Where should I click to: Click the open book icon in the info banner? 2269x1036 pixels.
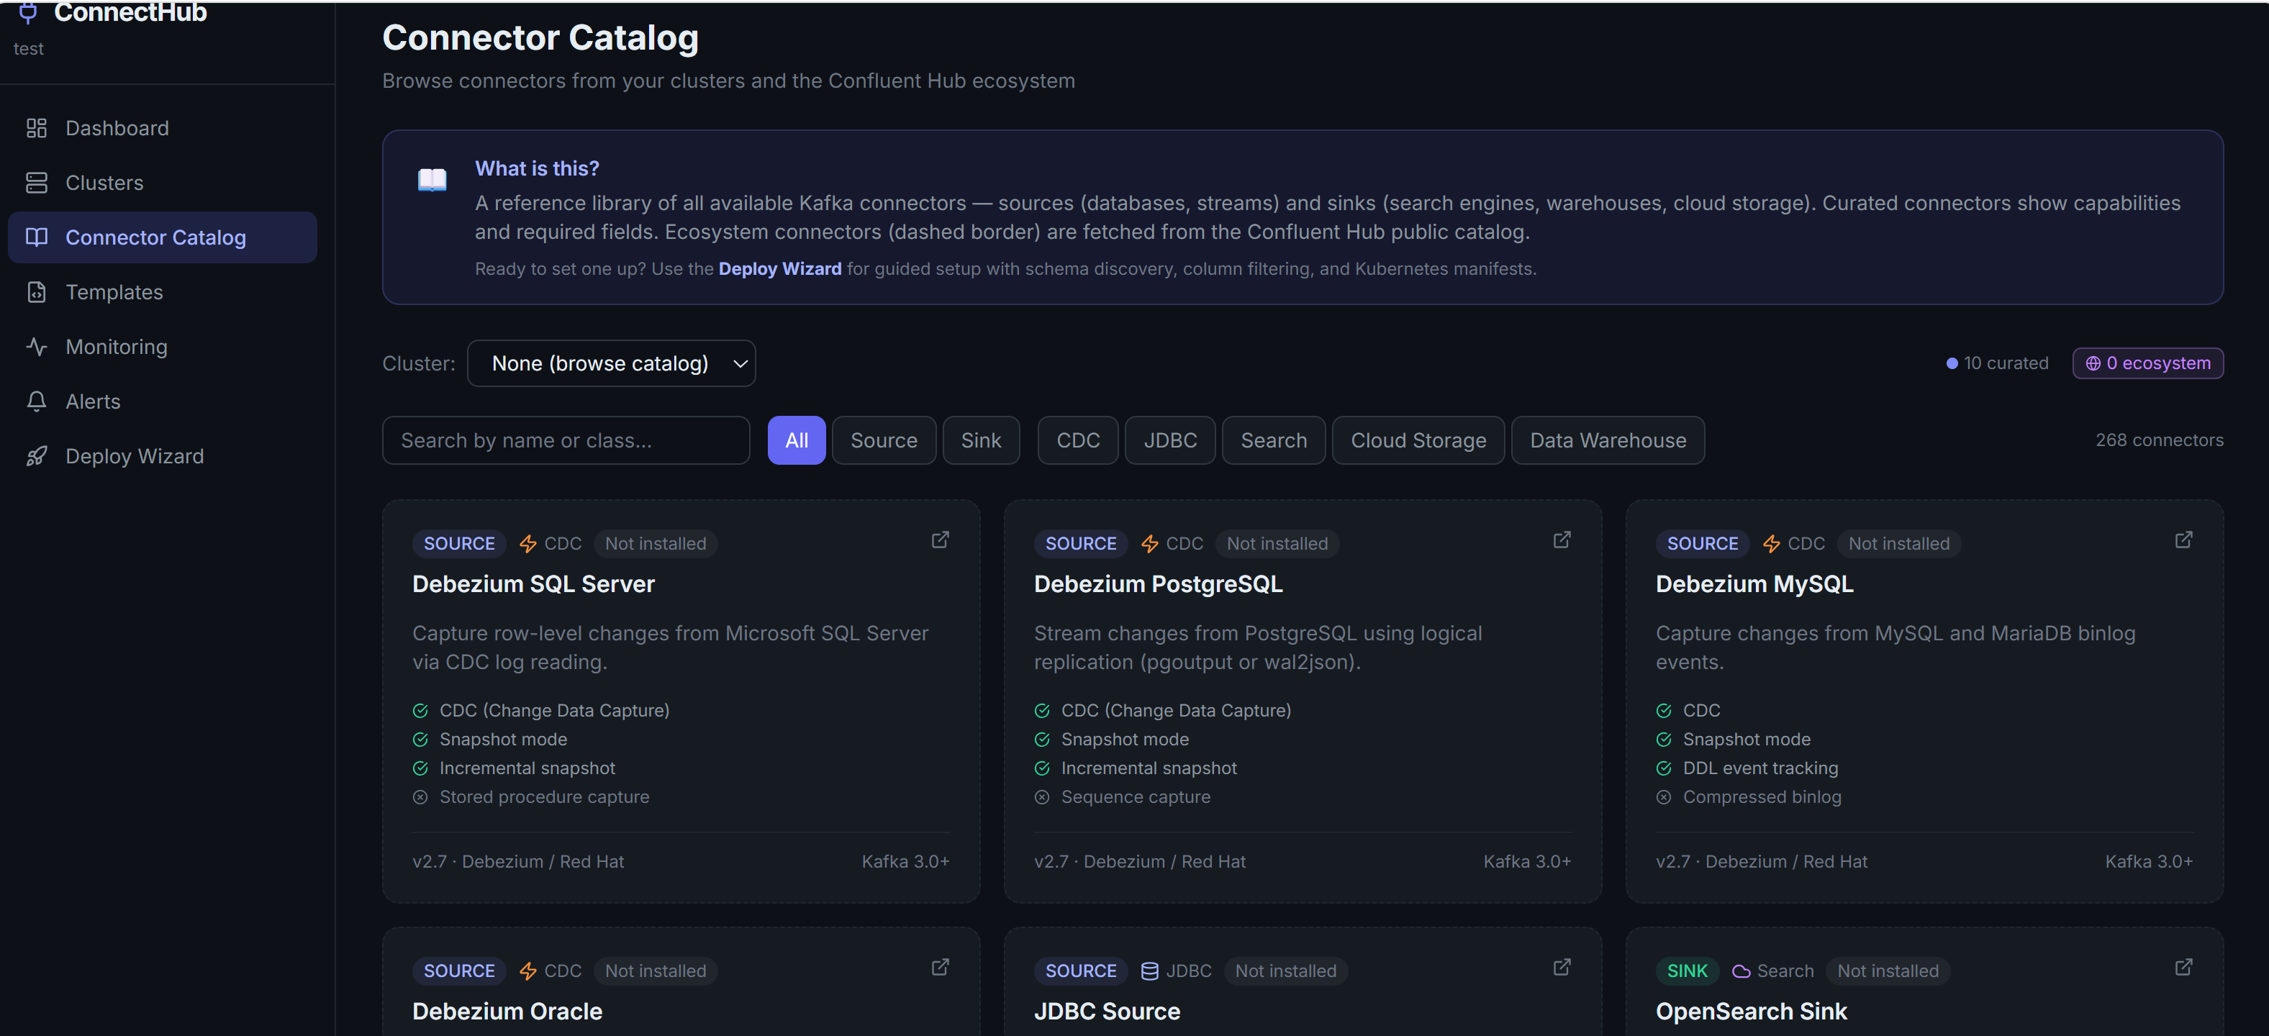pyautogui.click(x=432, y=179)
